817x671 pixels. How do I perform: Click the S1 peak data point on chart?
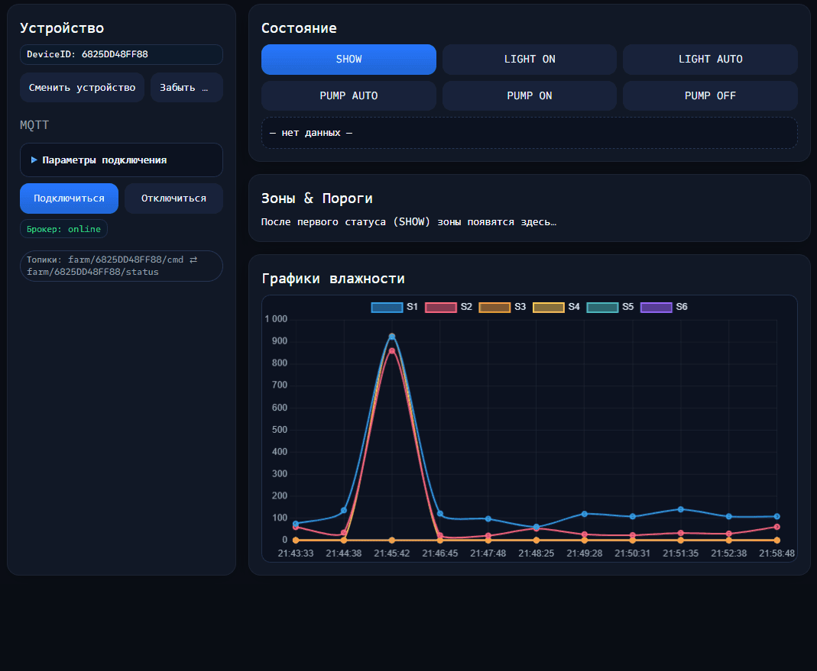(392, 337)
